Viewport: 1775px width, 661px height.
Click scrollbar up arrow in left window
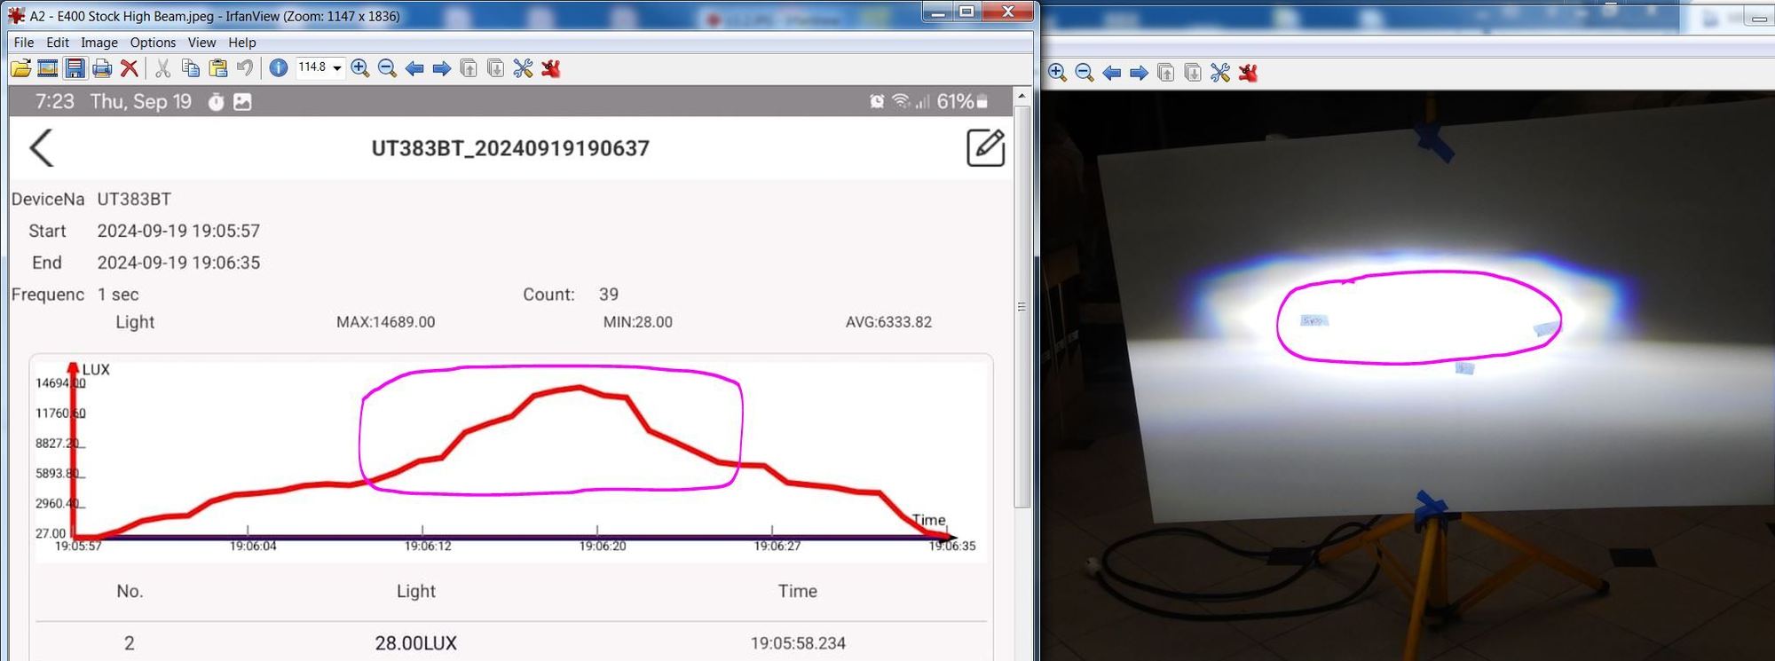click(x=1022, y=96)
